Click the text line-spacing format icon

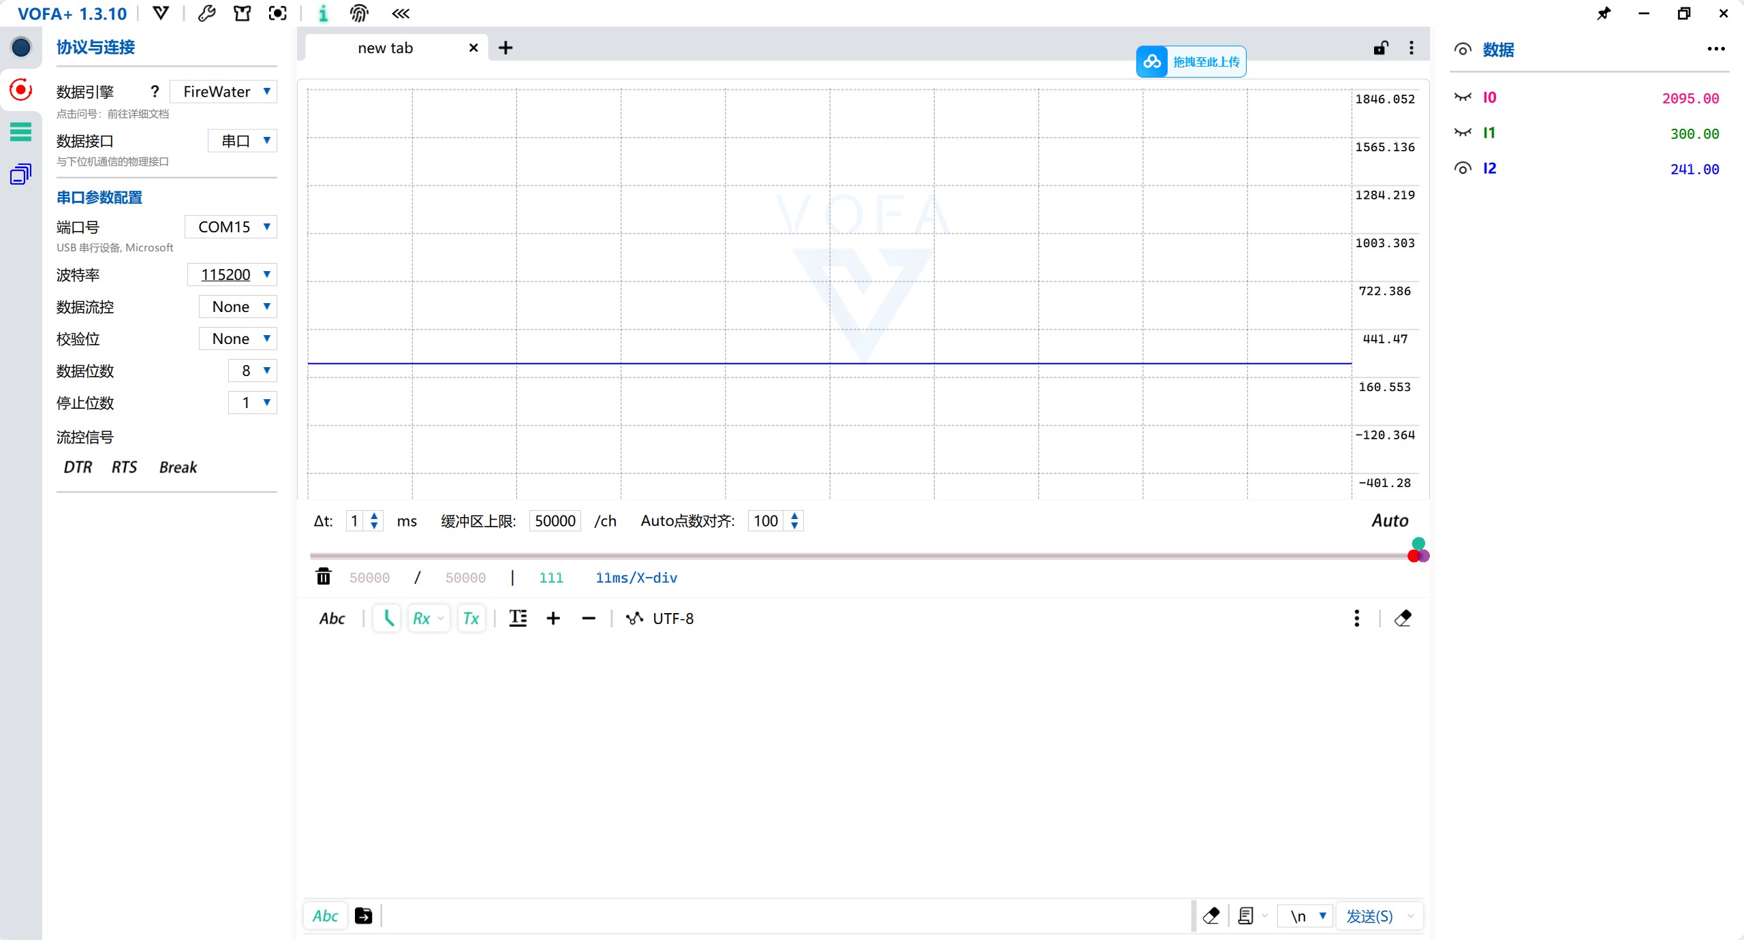tap(518, 618)
